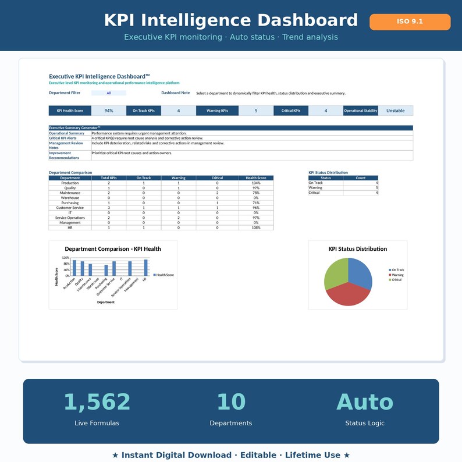The image size is (462, 462).
Task: Select the 'Warehouse' department row
Action: [x=161, y=198]
